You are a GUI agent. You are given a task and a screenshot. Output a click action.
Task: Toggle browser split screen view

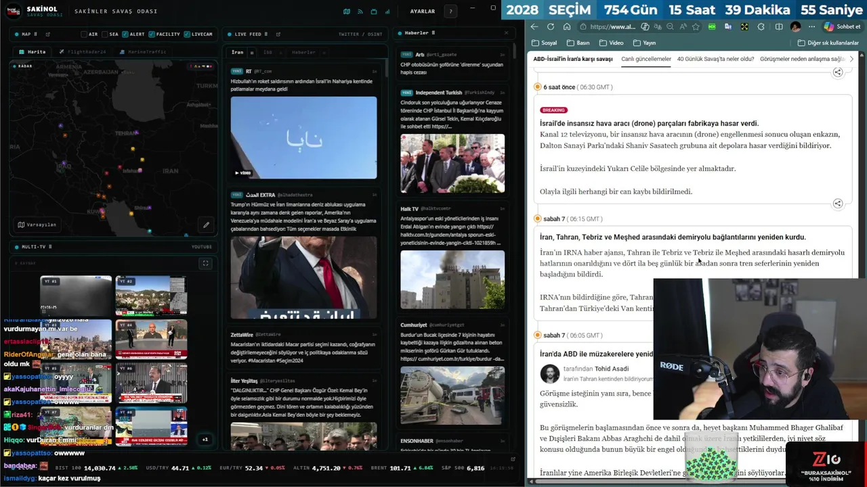pos(778,27)
